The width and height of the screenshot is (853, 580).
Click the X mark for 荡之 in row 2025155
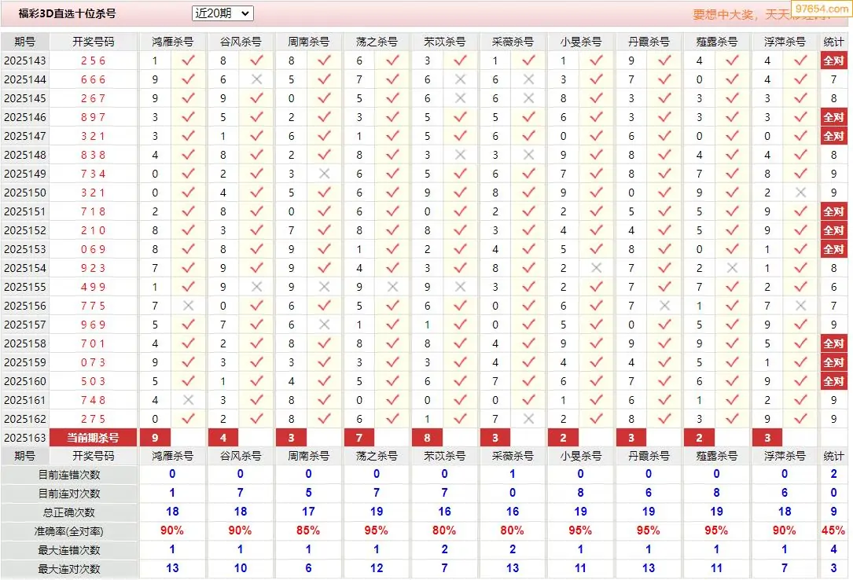coord(392,287)
